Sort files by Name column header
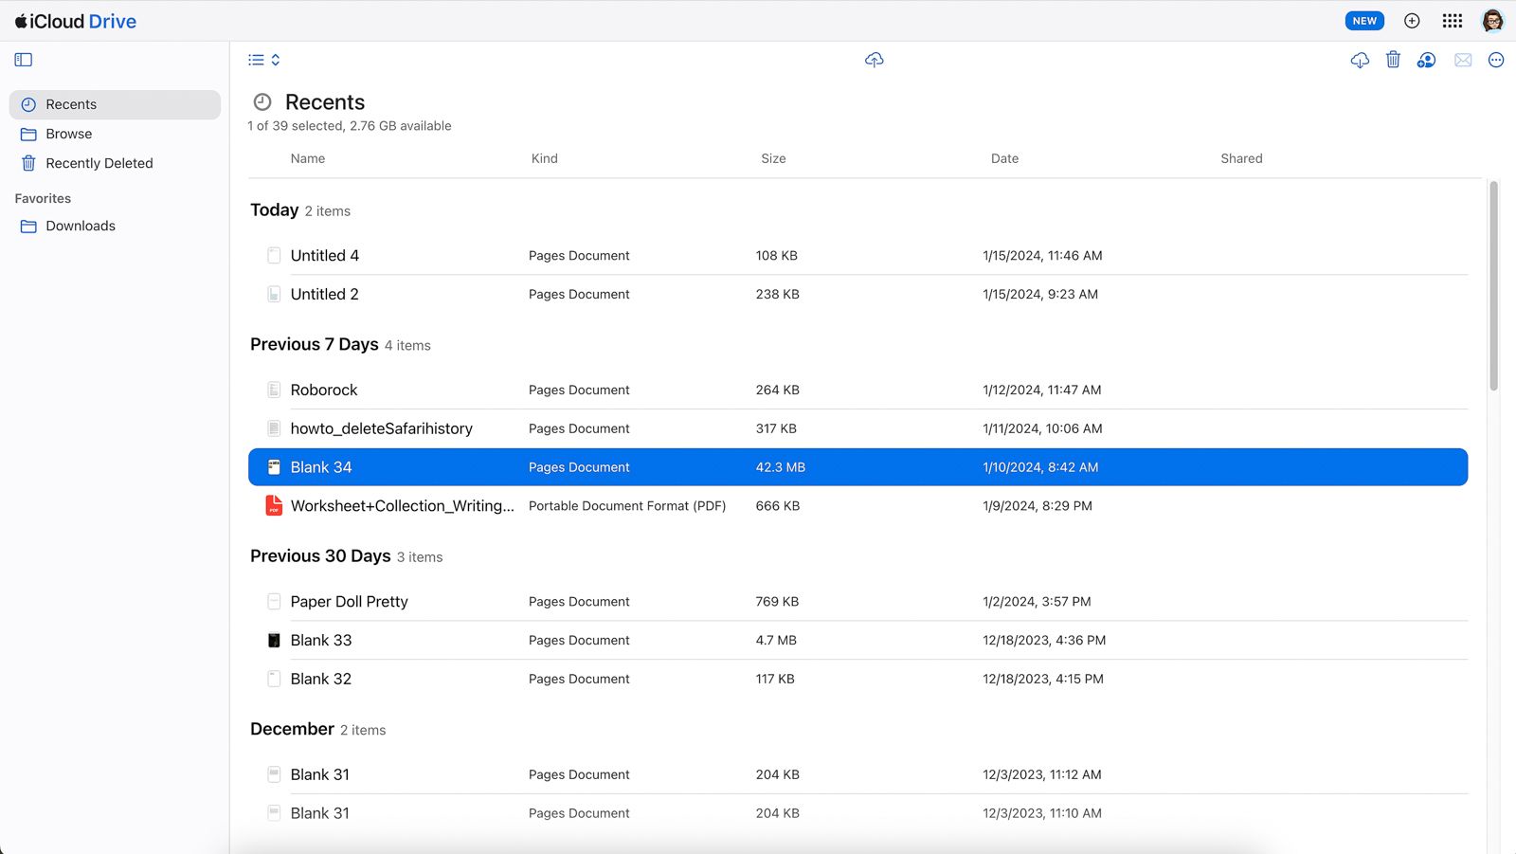The image size is (1516, 854). click(x=308, y=158)
